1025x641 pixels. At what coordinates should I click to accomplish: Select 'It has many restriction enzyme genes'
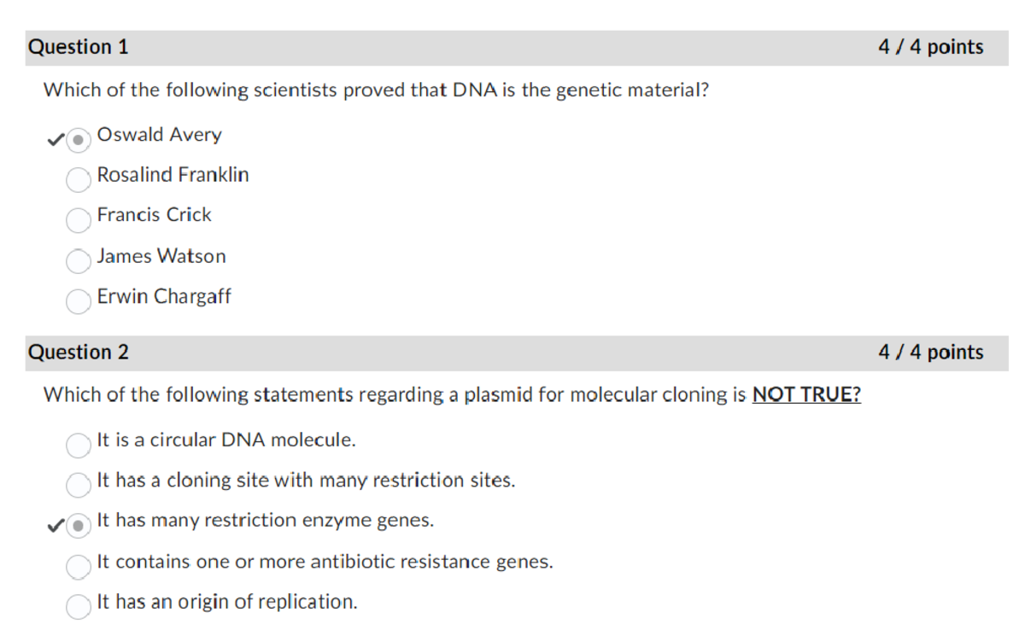click(78, 525)
